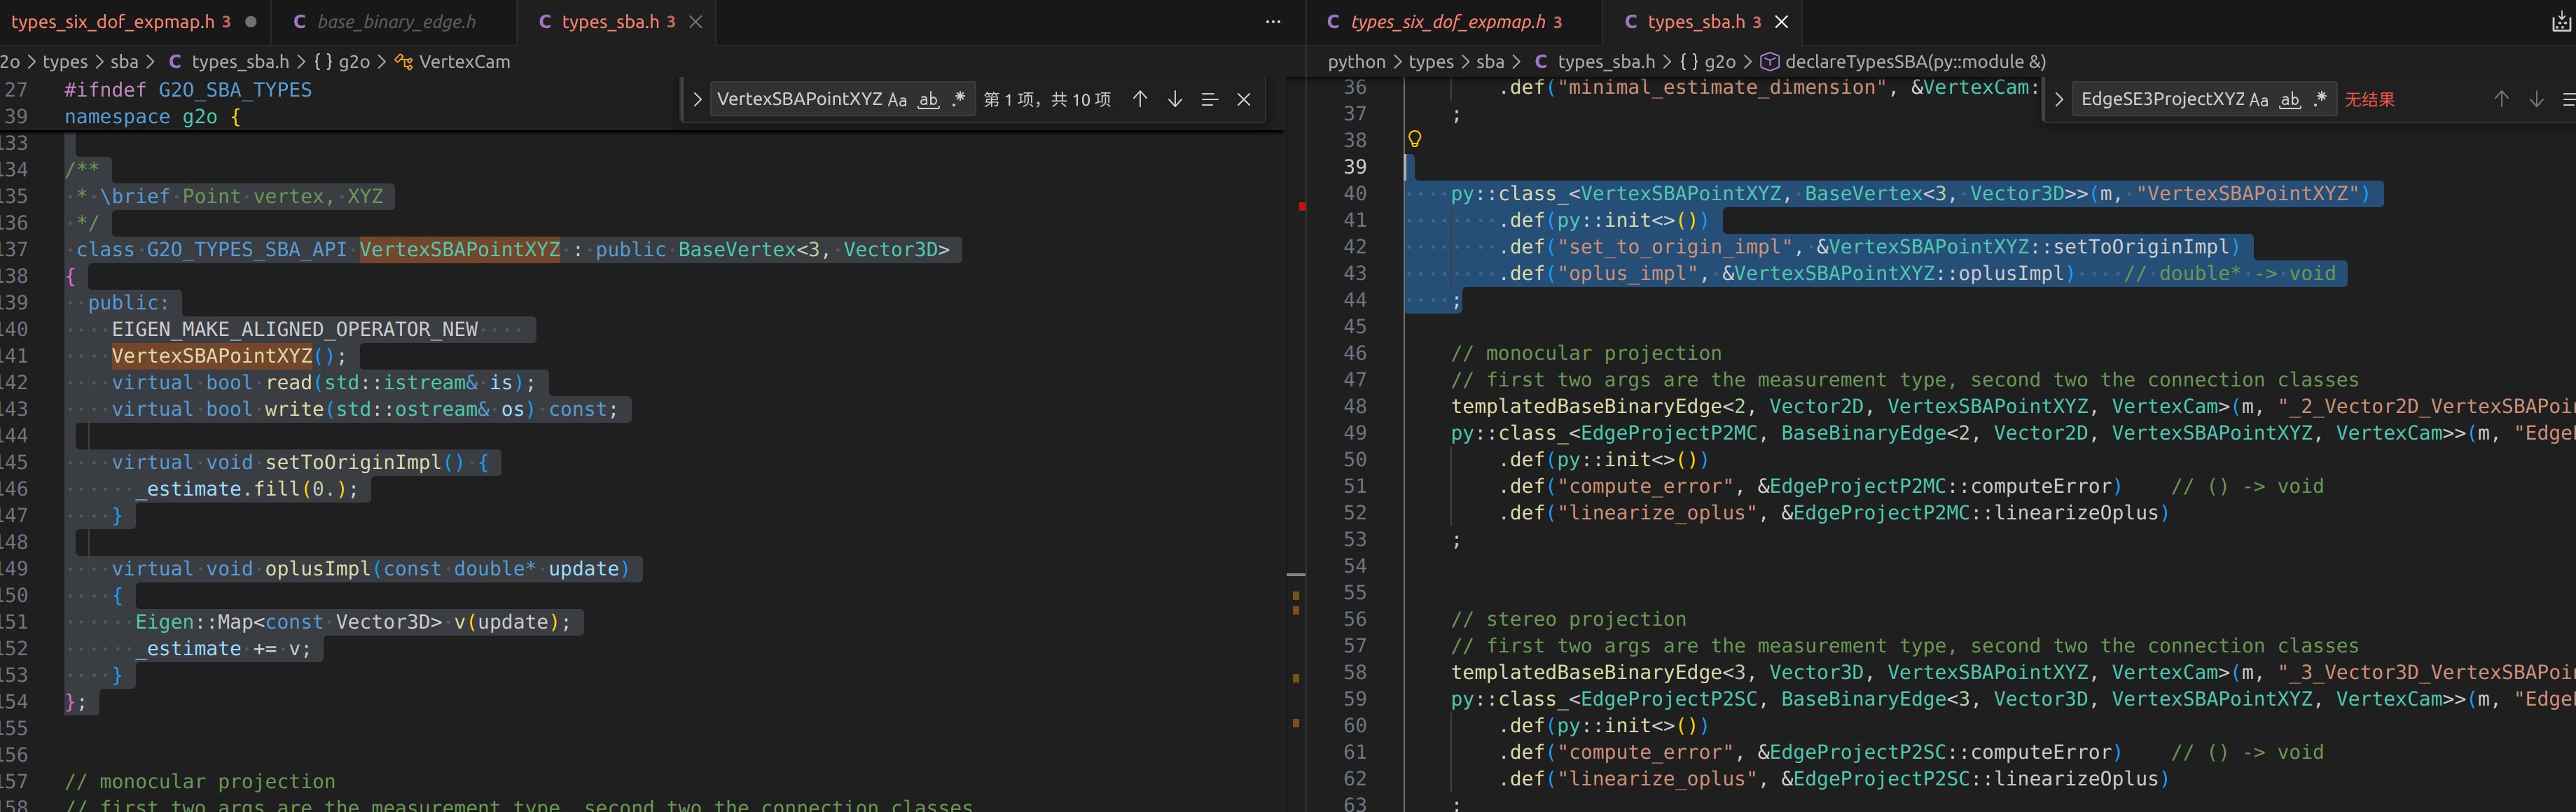Image resolution: width=2576 pixels, height=812 pixels.
Task: Expand replace chevron in right find widget
Action: [x=2059, y=99]
